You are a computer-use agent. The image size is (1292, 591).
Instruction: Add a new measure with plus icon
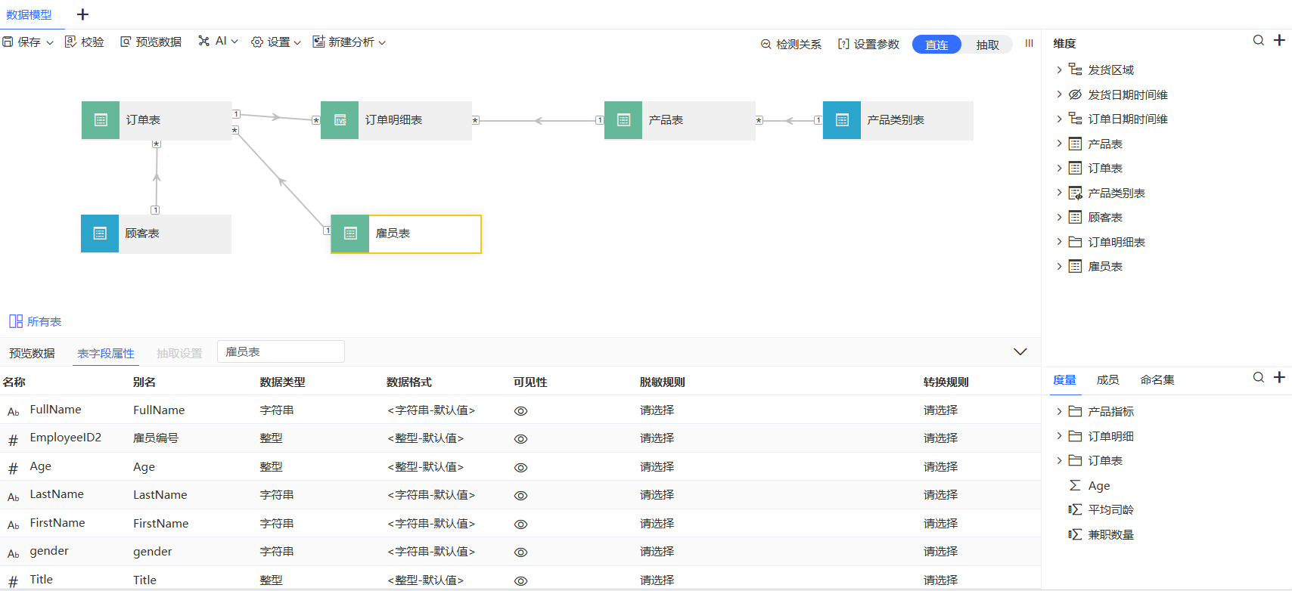[x=1279, y=378]
